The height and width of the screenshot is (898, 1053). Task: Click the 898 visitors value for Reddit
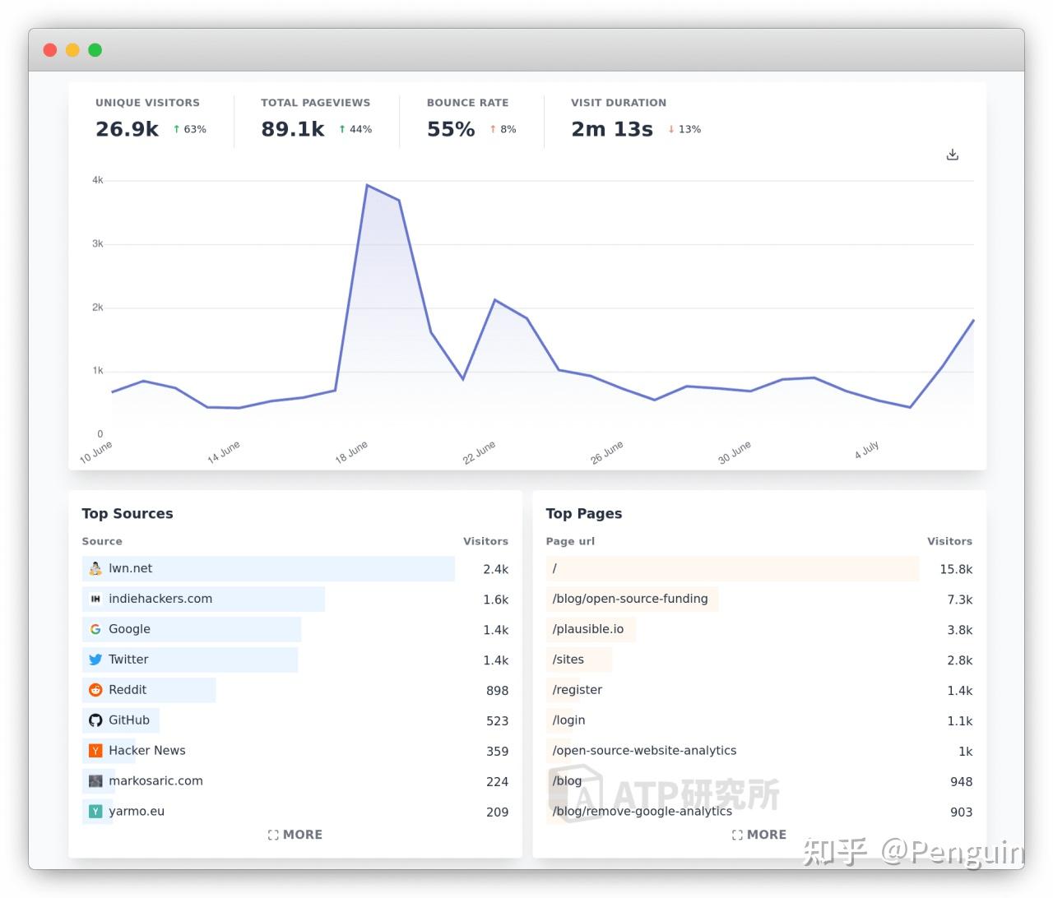pos(498,691)
